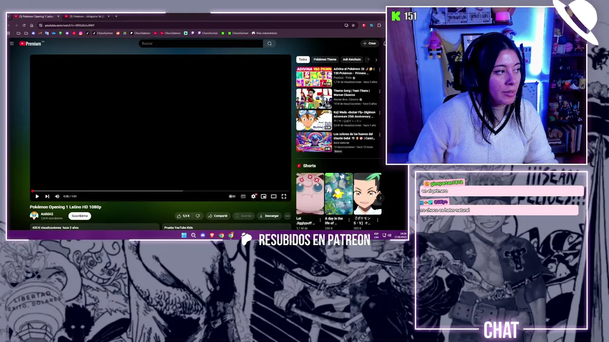This screenshot has width=609, height=342.
Task: Go to browser home page
Action: click(x=31, y=25)
